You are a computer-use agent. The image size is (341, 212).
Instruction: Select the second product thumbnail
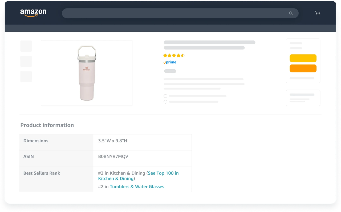26,61
